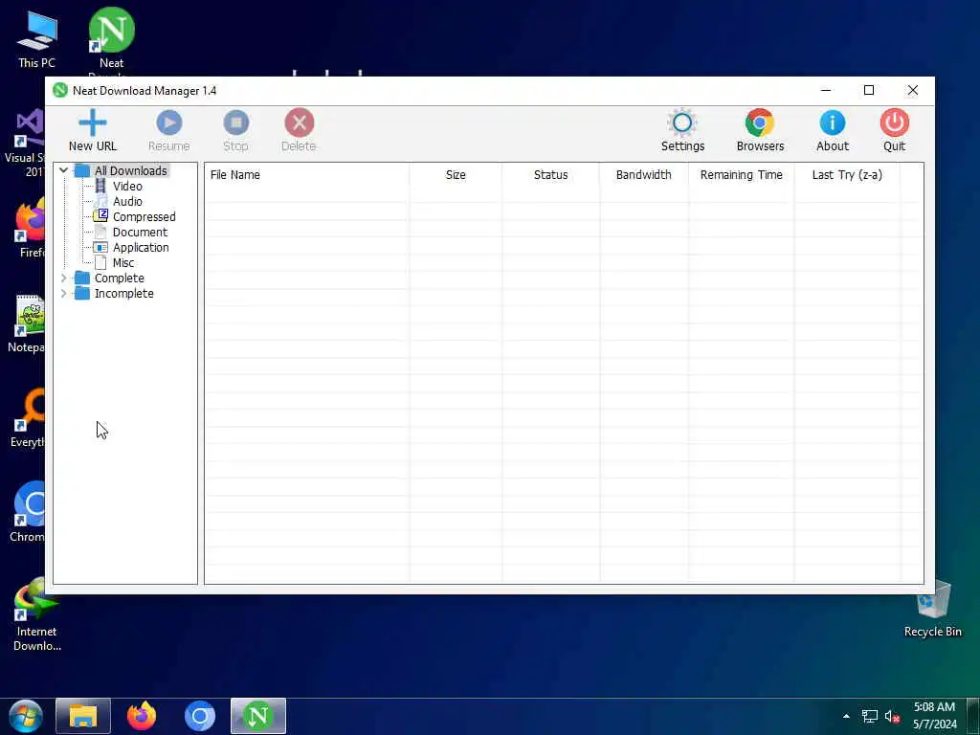
Task: Collapse the All Downloads tree node
Action: click(x=63, y=170)
